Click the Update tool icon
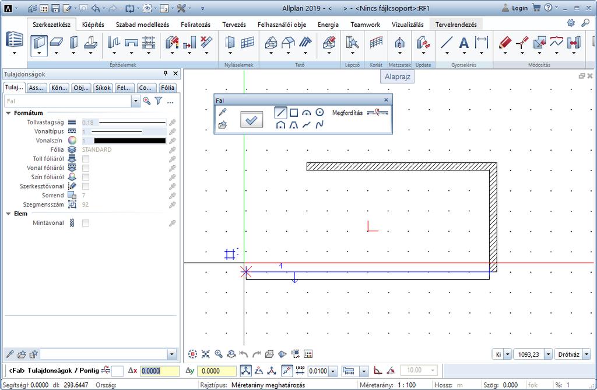 click(423, 42)
